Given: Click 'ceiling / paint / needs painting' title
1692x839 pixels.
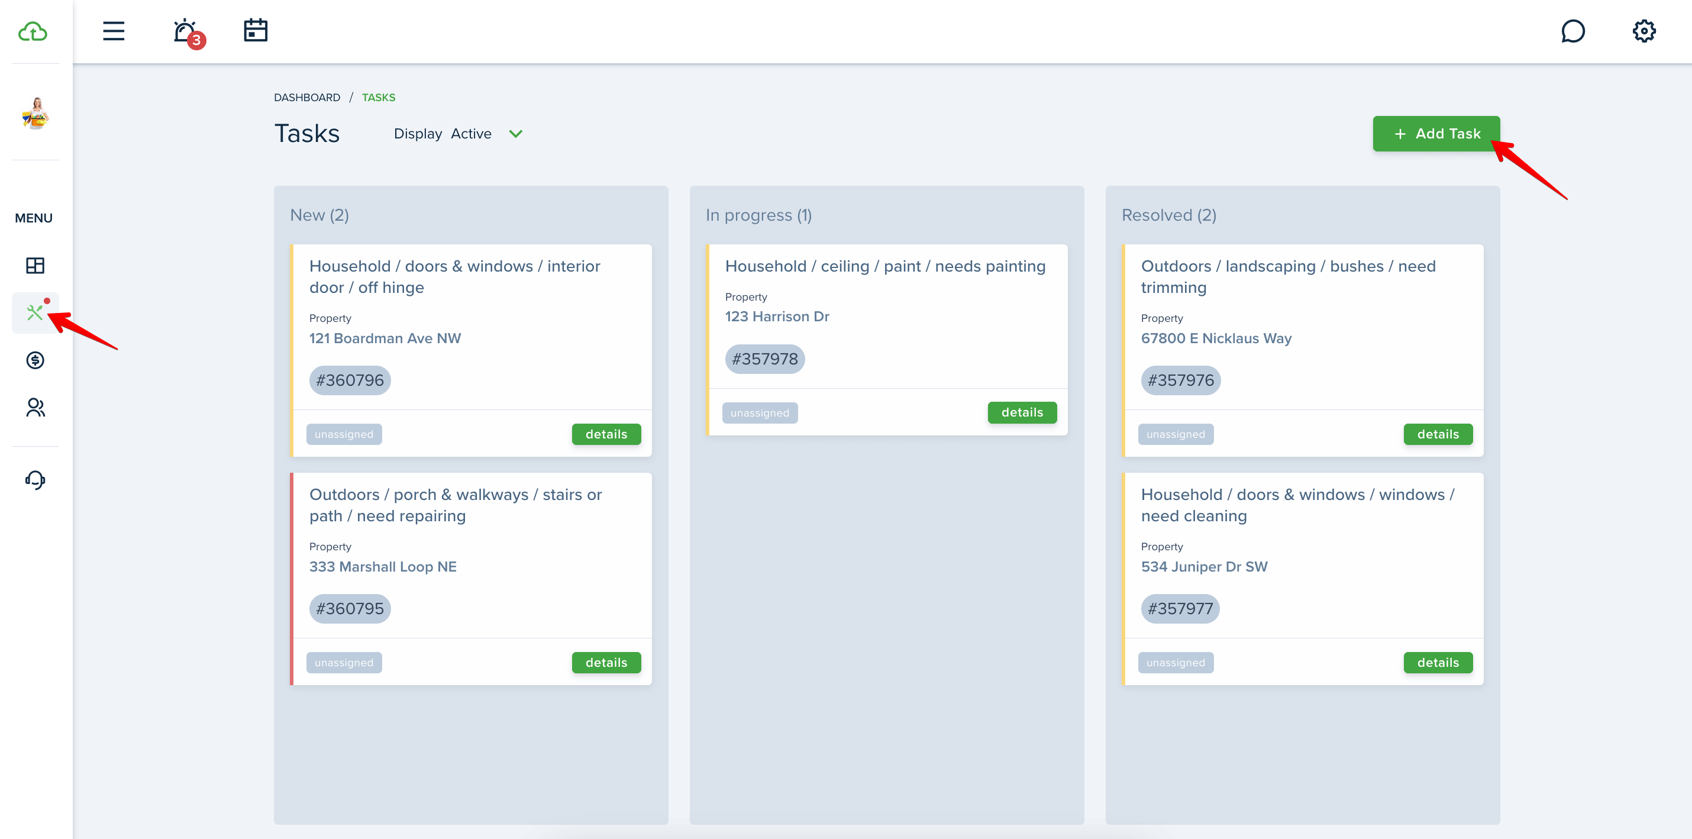Looking at the screenshot, I should click(885, 266).
